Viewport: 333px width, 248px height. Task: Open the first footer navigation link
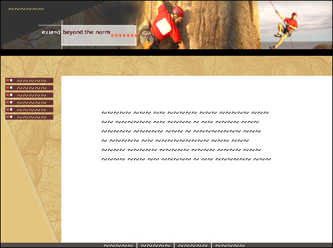(x=119, y=245)
